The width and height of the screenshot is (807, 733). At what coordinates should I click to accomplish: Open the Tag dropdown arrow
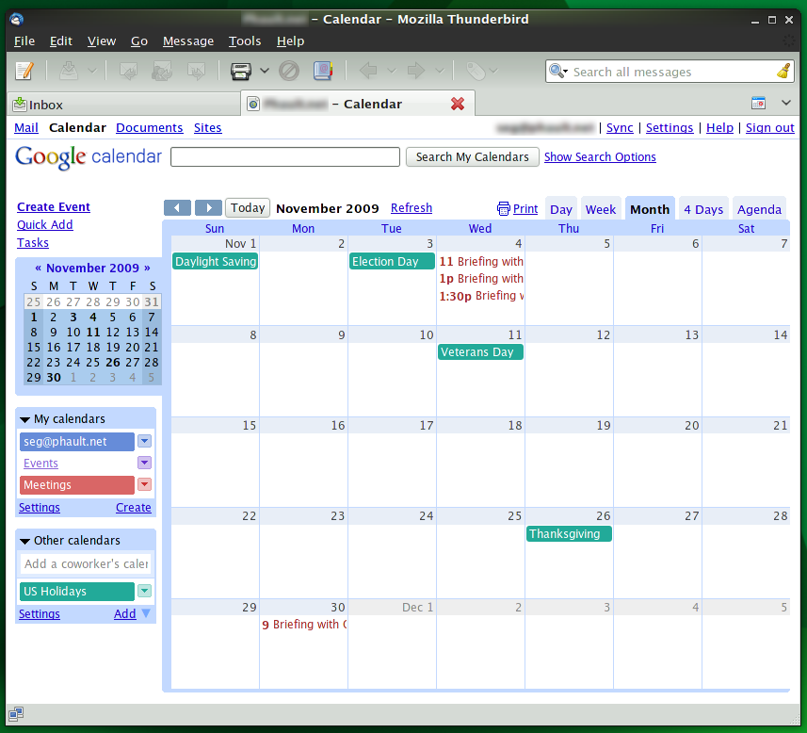point(493,71)
